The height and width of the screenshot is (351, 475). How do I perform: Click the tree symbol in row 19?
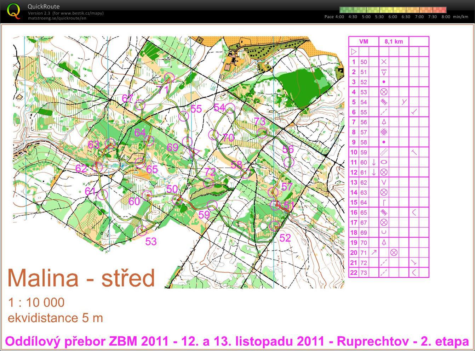tap(384, 243)
